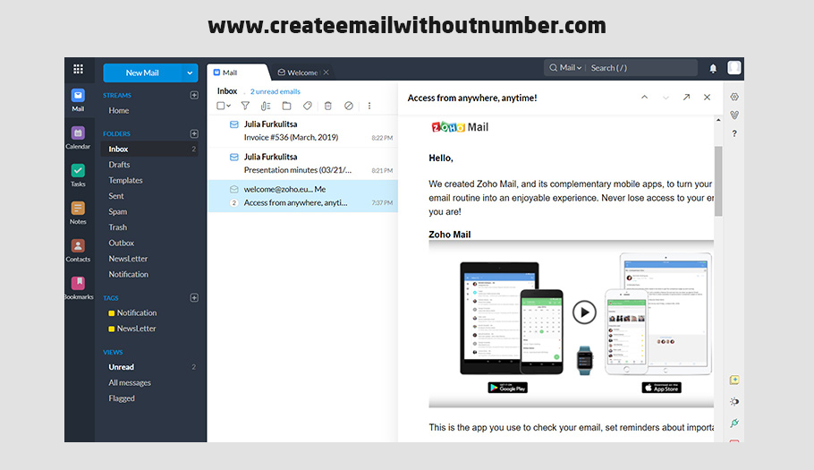This screenshot has width=814, height=470.
Task: Click the tag label icon in inbox toolbar
Action: [x=308, y=106]
